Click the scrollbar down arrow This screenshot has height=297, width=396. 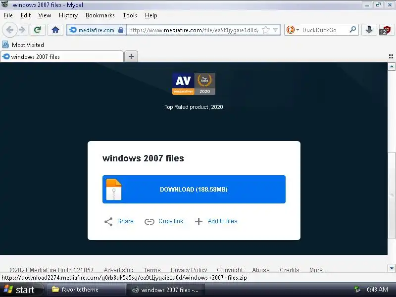click(392, 268)
